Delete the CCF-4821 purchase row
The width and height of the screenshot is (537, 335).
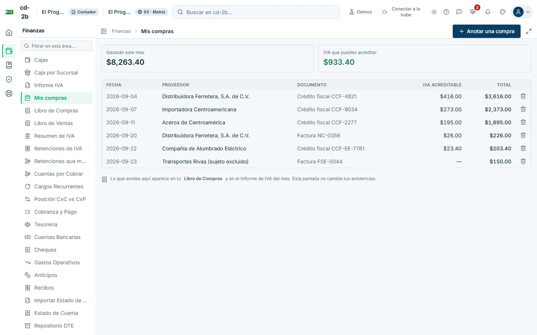pyautogui.click(x=523, y=96)
